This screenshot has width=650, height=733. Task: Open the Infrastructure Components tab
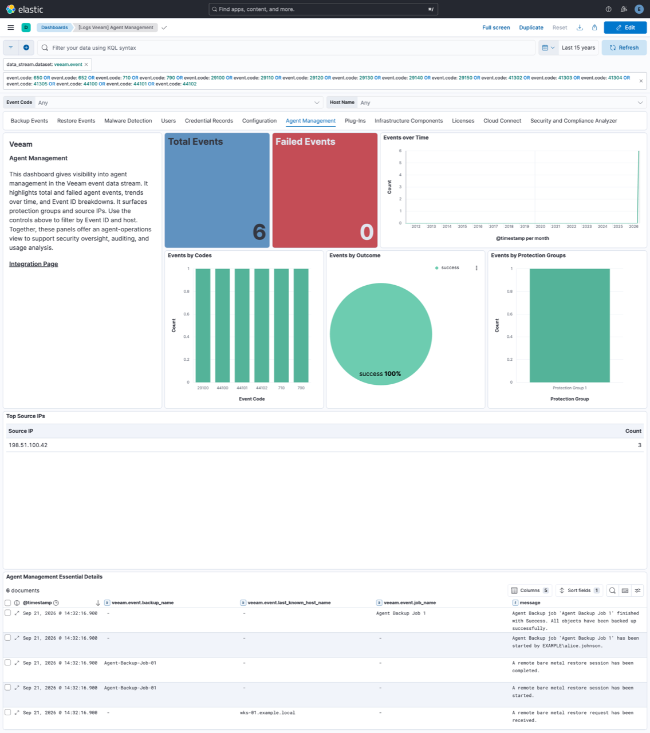(409, 121)
